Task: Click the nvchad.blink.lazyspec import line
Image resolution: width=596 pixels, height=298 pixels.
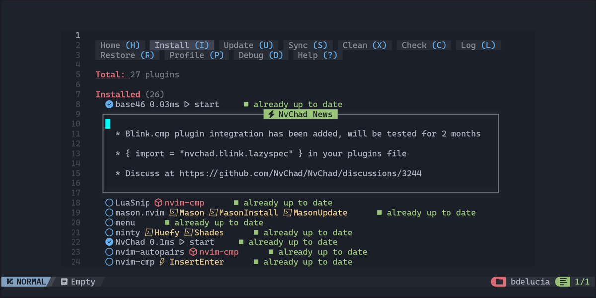Action: (261, 154)
